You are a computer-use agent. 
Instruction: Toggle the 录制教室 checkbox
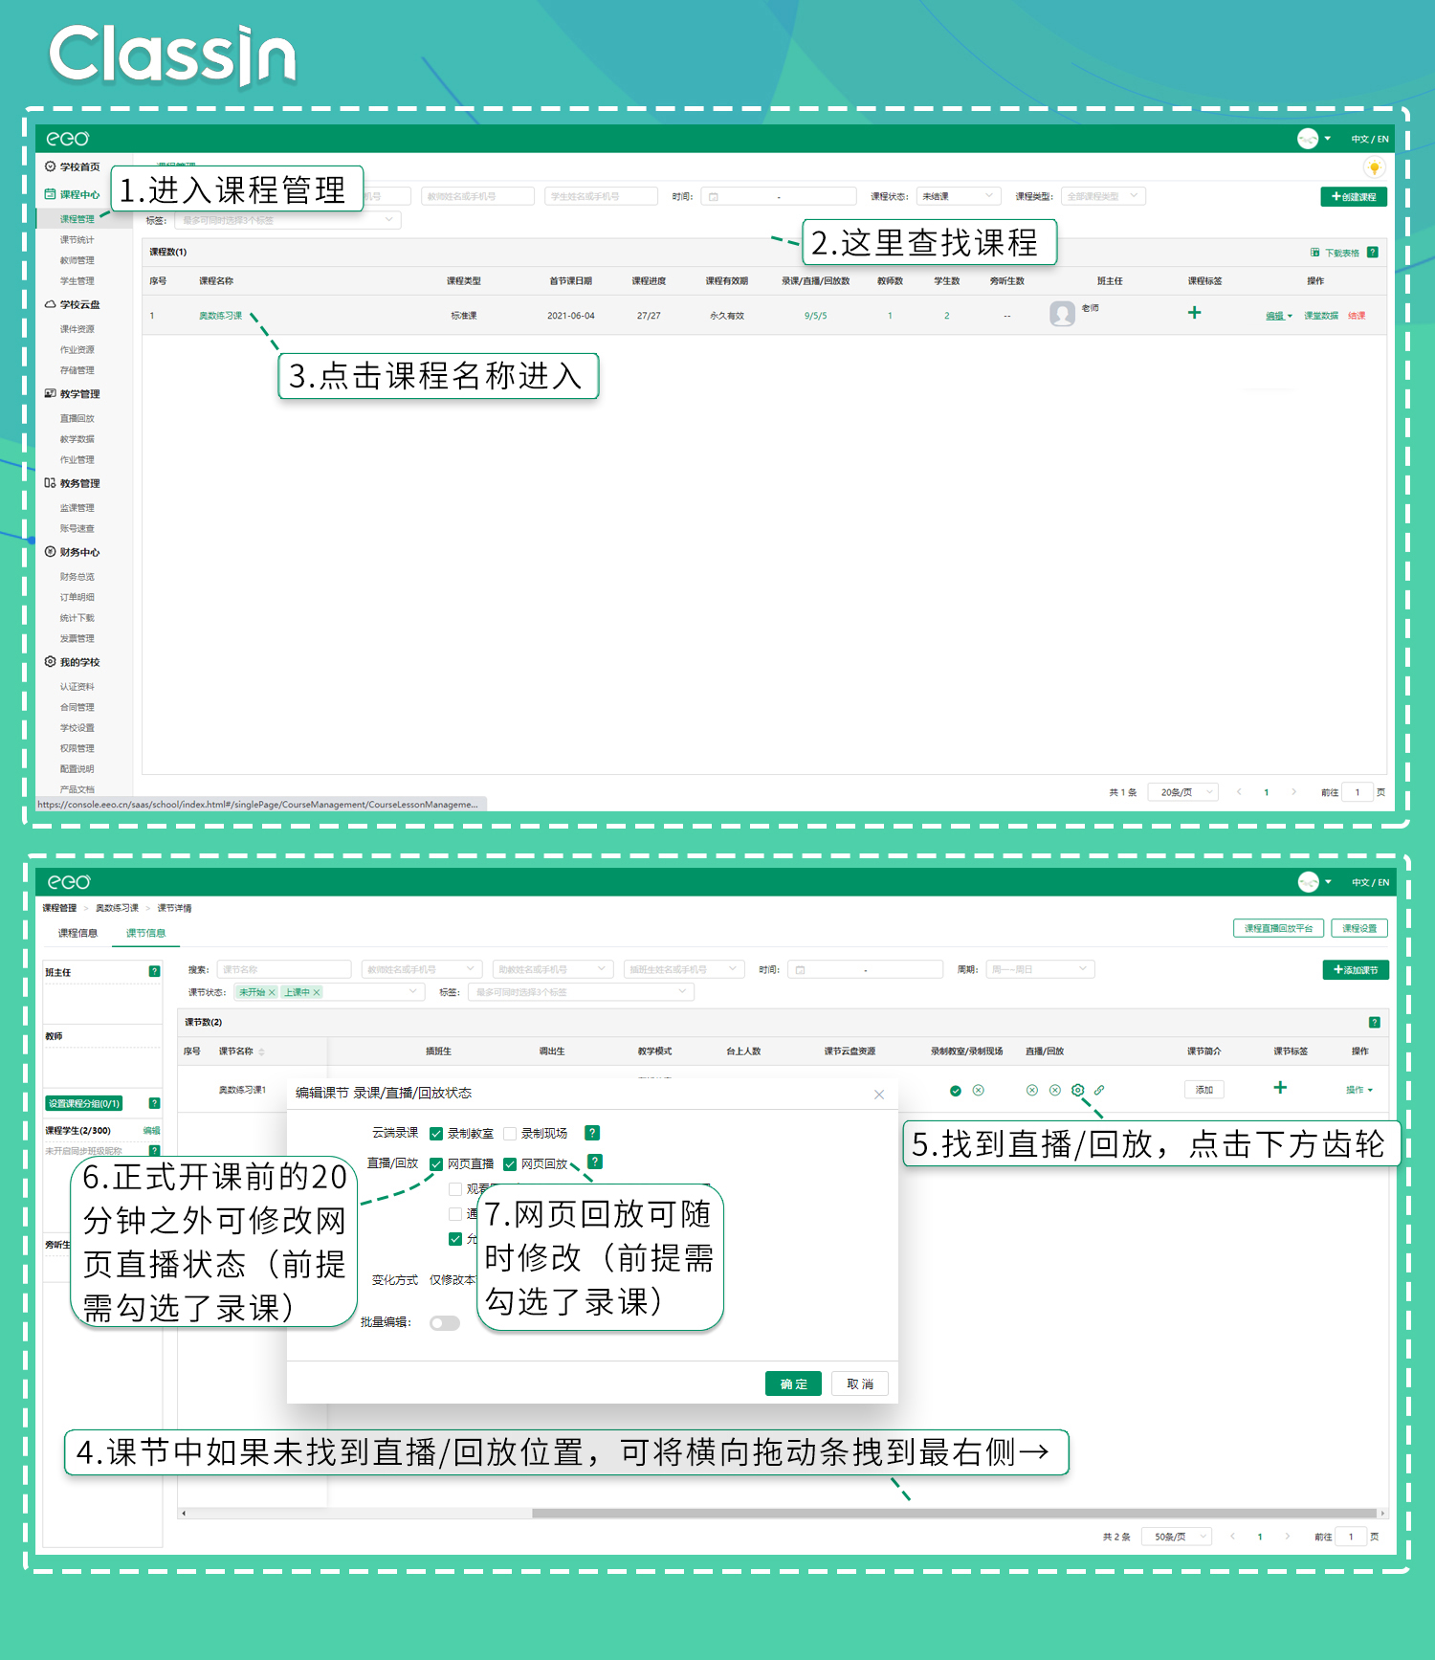(x=436, y=1134)
